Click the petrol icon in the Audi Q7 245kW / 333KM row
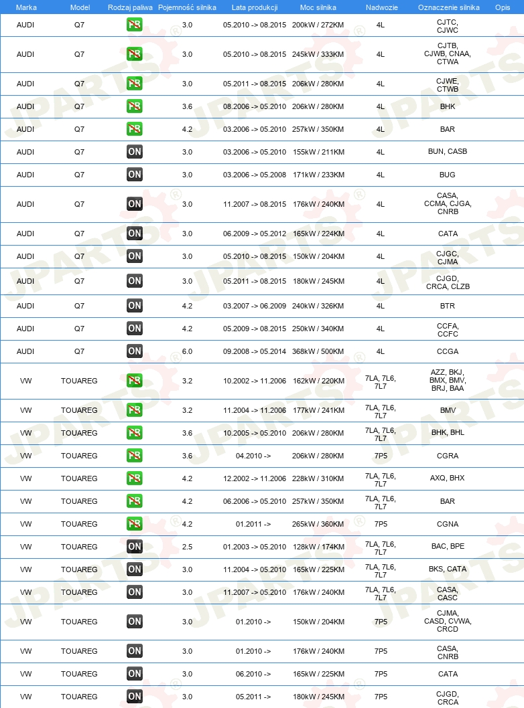This screenshot has height=708, width=524. point(134,54)
